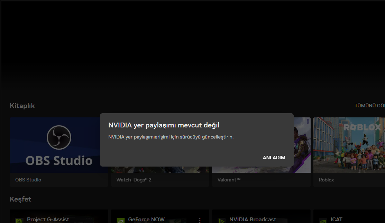Click the Keşfet section heading

tap(20, 199)
